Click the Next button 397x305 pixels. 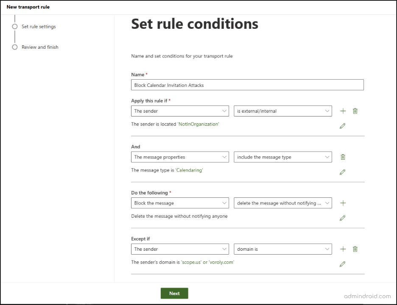(174, 293)
